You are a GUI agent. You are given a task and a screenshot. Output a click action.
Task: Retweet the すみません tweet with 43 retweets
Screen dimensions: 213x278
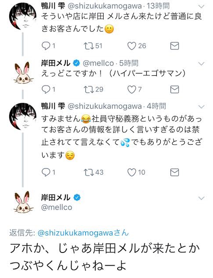point(89,172)
